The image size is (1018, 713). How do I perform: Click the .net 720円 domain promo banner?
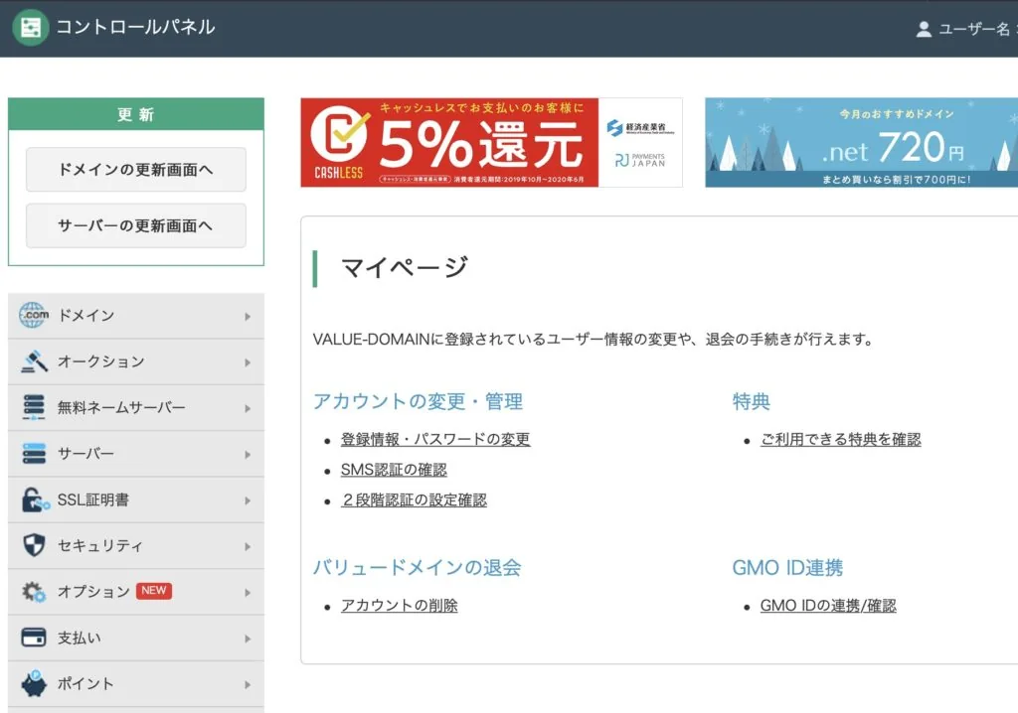click(862, 142)
